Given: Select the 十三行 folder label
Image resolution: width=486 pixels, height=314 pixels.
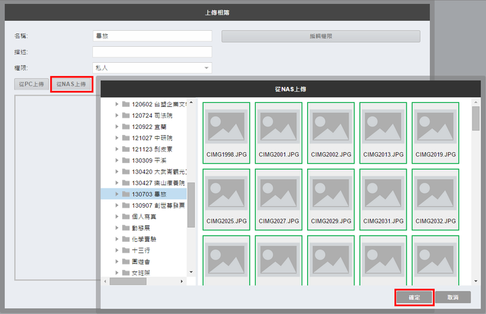Looking at the screenshot, I should coord(141,250).
